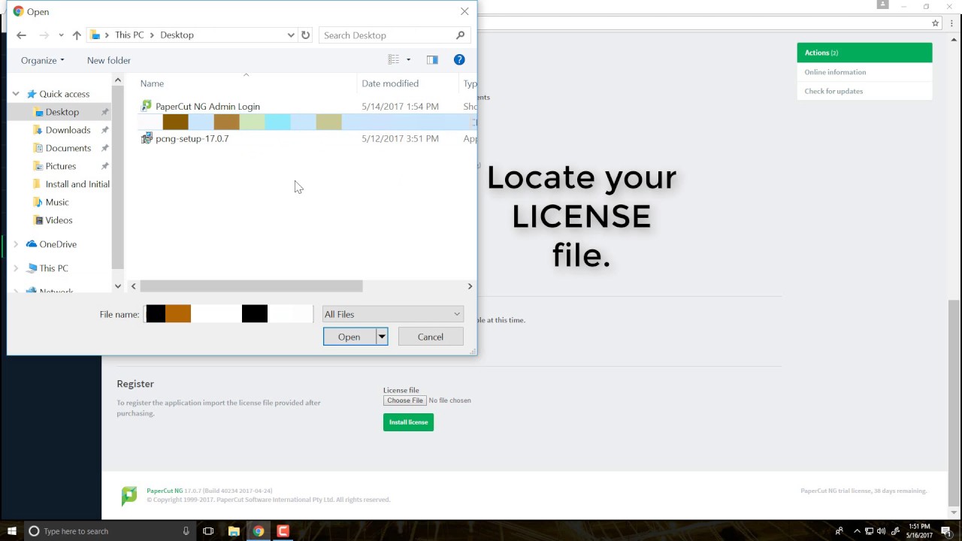Sort files by Date modified
The width and height of the screenshot is (962, 541).
[x=390, y=83]
